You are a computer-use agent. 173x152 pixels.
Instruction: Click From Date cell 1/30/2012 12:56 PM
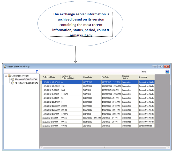(92, 118)
